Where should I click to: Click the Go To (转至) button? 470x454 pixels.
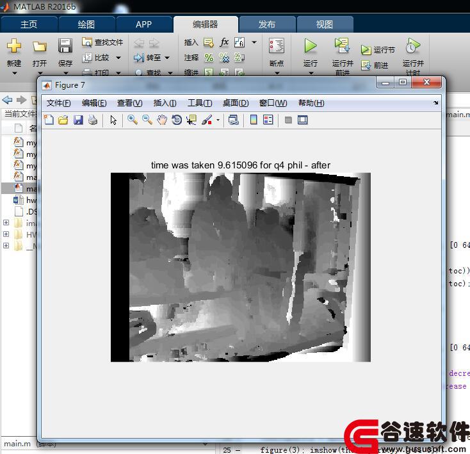click(147, 57)
